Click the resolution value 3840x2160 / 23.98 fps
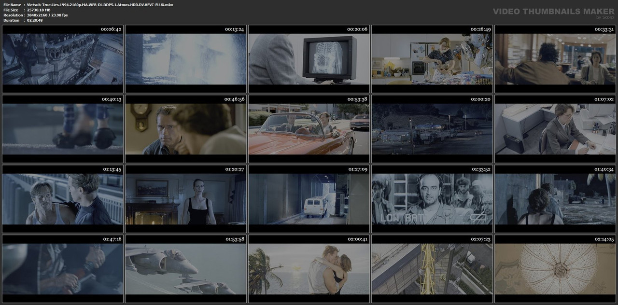The height and width of the screenshot is (305, 618). [47, 15]
